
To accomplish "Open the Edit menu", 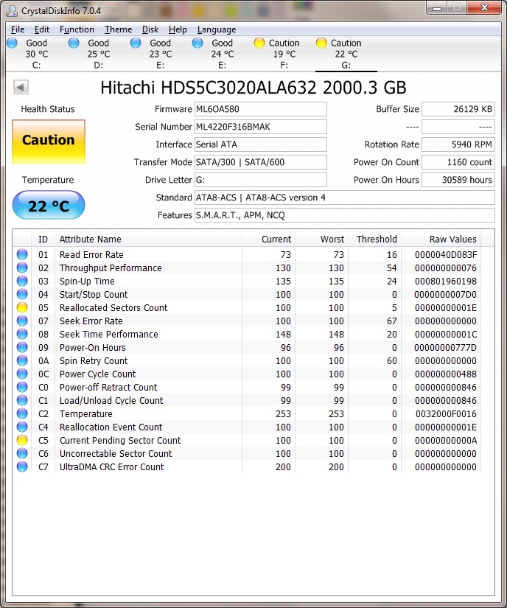I will coord(41,29).
